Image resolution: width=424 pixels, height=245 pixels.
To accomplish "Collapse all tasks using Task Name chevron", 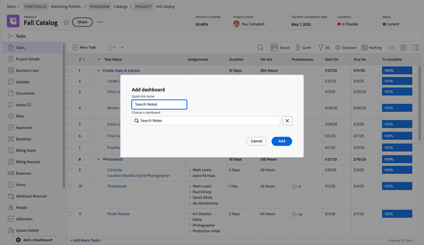I will coord(99,59).
